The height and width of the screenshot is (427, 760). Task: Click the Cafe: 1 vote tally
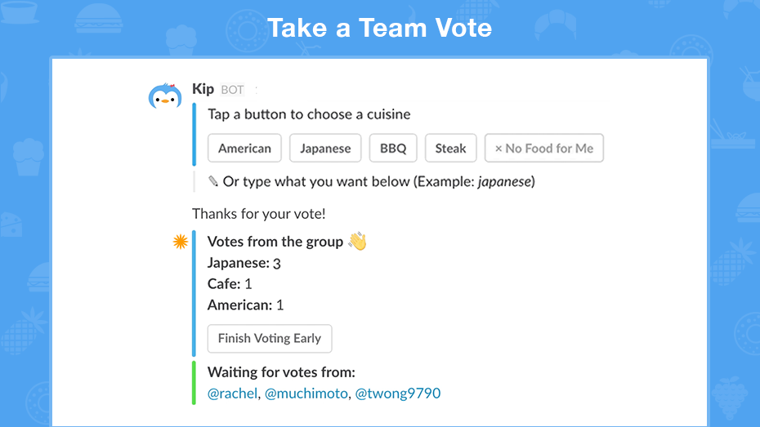coord(230,283)
